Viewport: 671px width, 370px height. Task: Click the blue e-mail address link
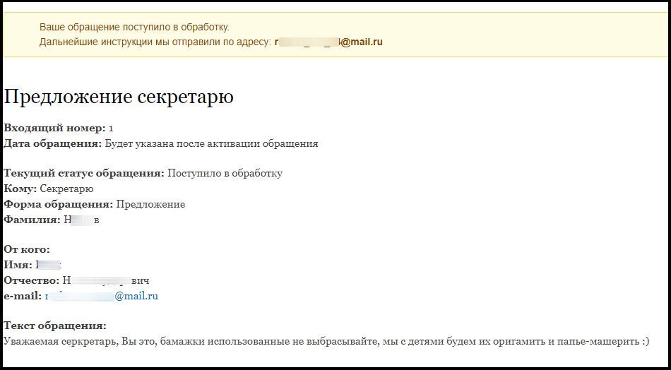pyautogui.click(x=102, y=297)
